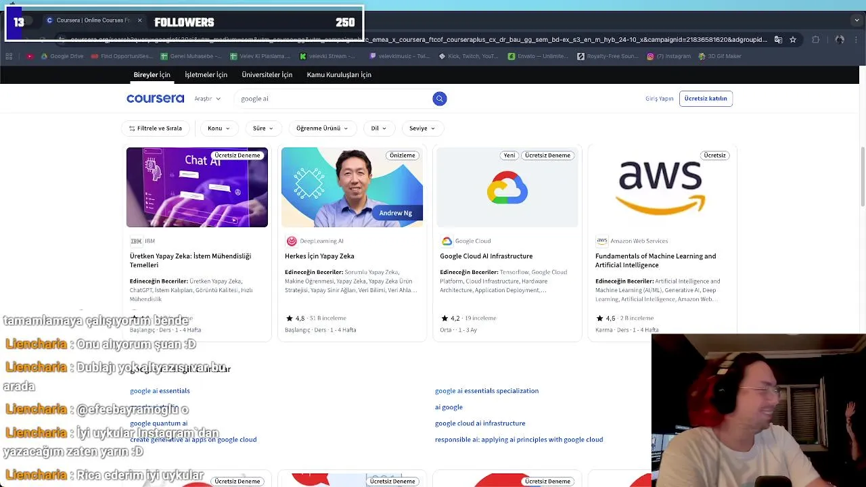
Task: Open Üretken Yapay Zeka: İstem Mühendisliği course title
Action: [191, 260]
